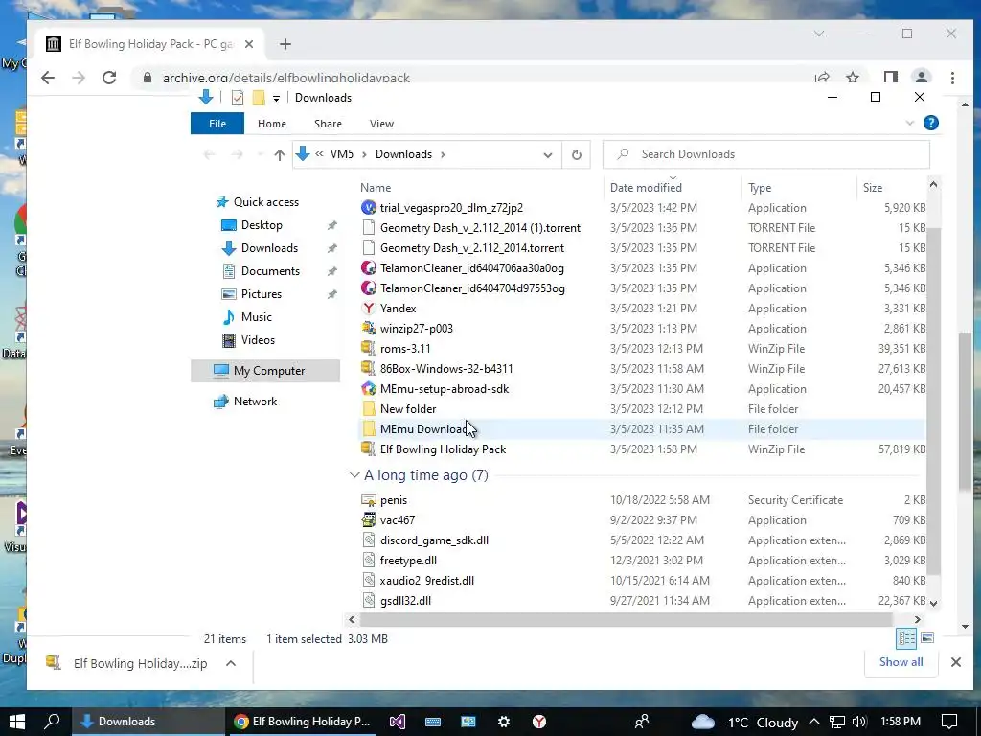Click the Properties quick access toolbar icon
The width and height of the screenshot is (981, 736).
(238, 98)
